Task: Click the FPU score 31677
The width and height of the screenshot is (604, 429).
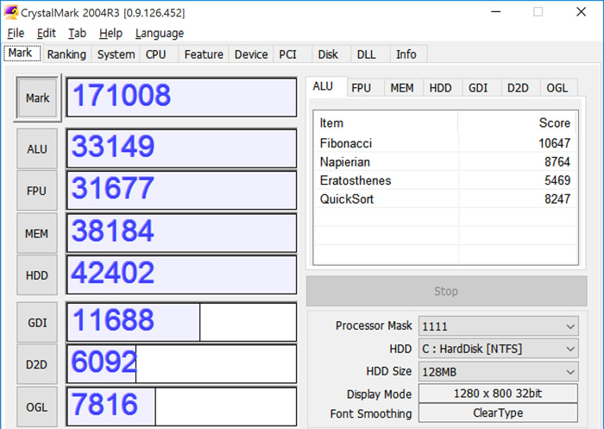Action: (x=181, y=191)
